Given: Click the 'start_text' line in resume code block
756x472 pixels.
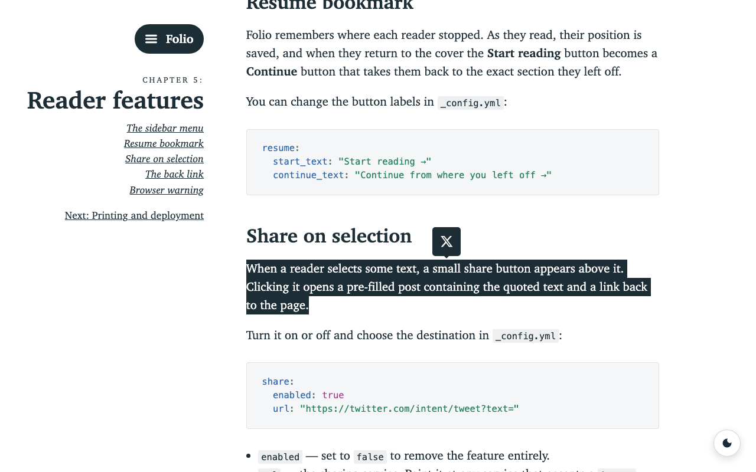Looking at the screenshot, I should pos(352,161).
